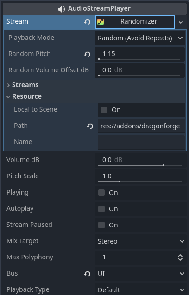Reset Random Pitch with revert arrow
Screen dimensions: 189x295
pyautogui.click(x=87, y=54)
